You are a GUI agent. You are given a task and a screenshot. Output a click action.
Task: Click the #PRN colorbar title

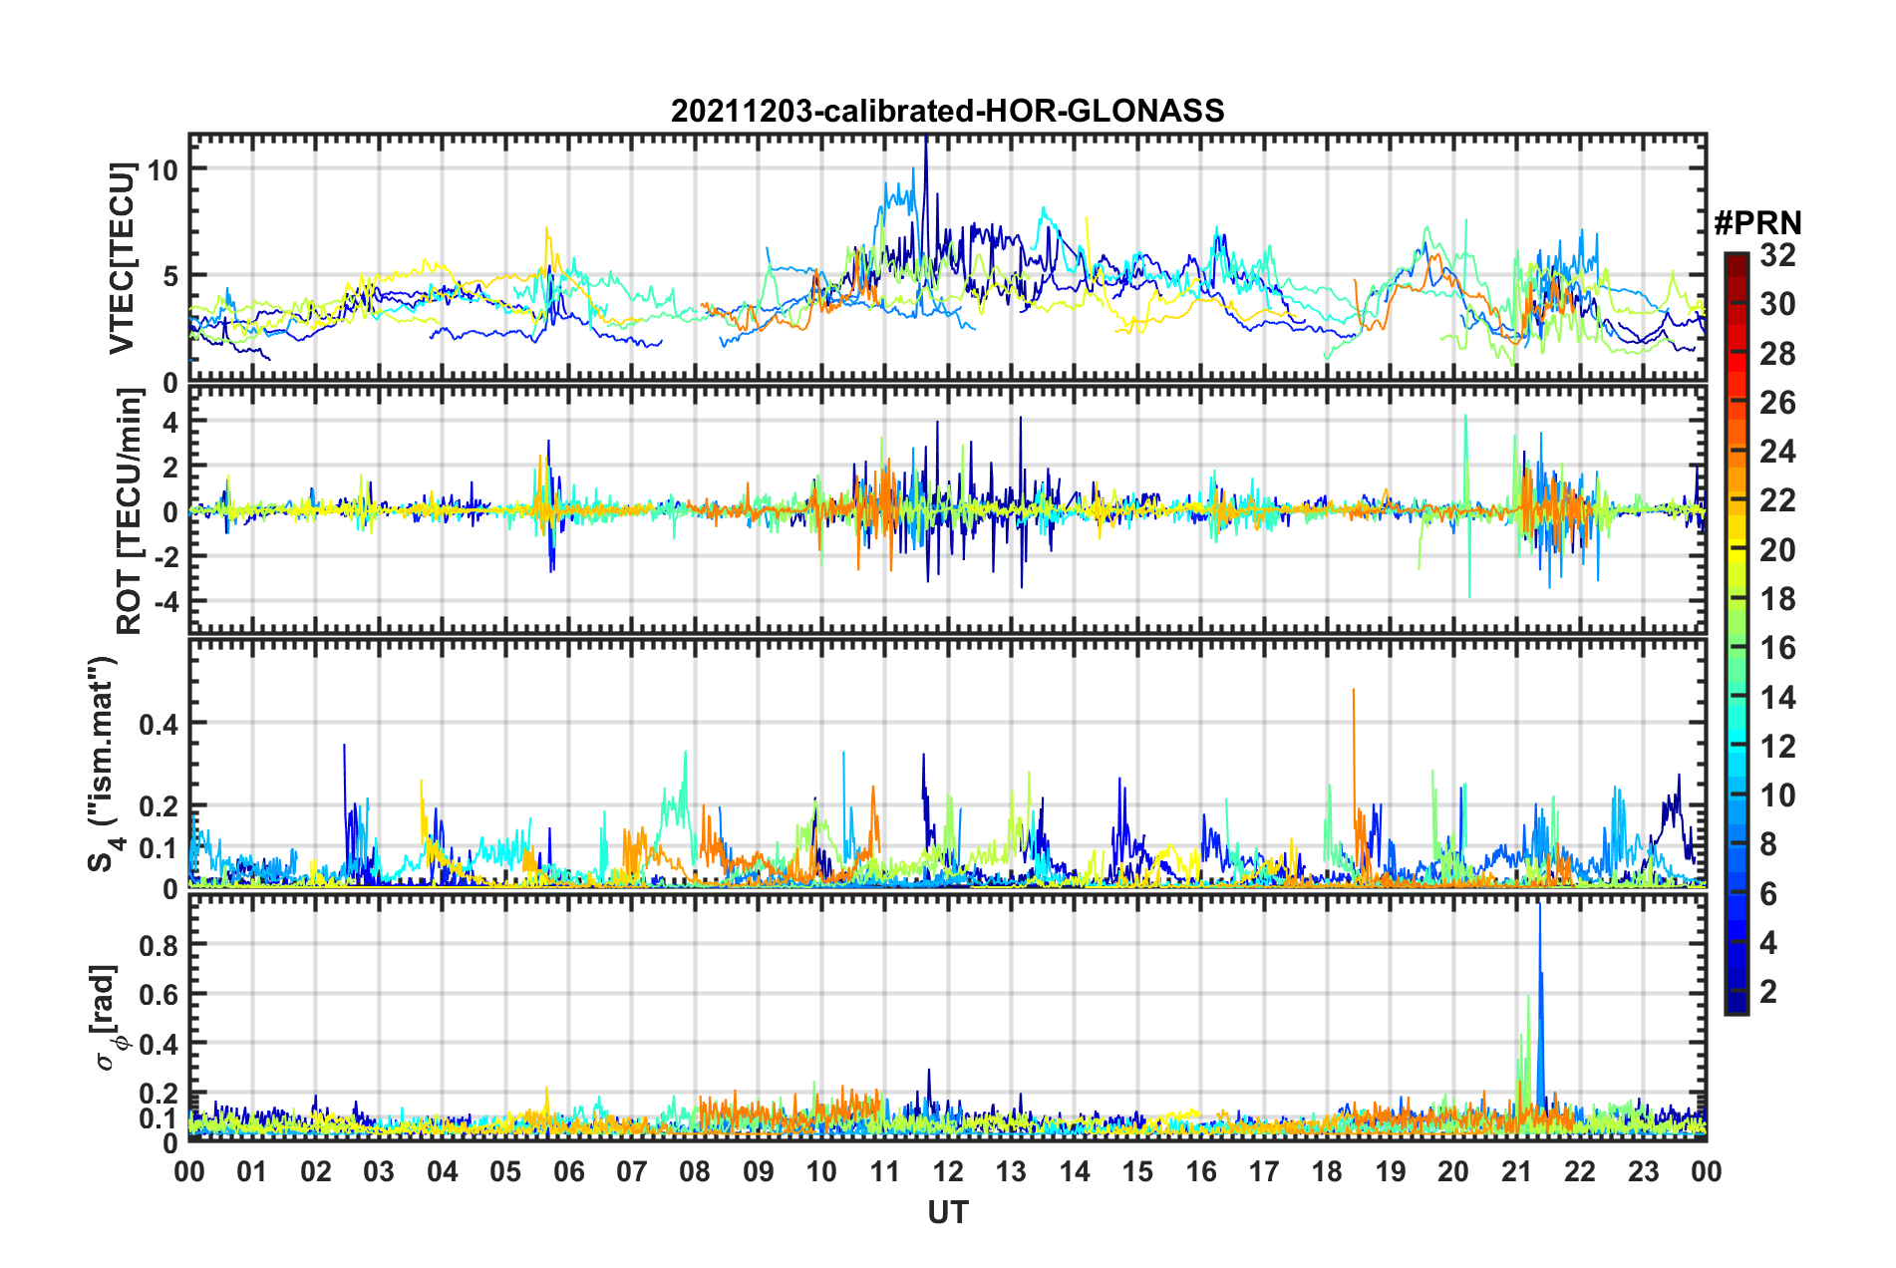[1756, 222]
